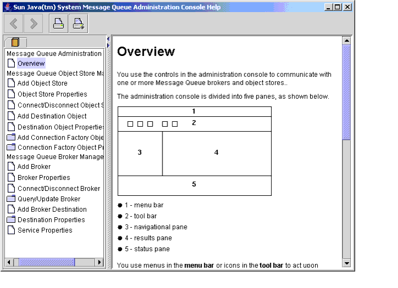Click the page icon beside Add Broker Destination
The image size is (398, 288).
coord(11,209)
